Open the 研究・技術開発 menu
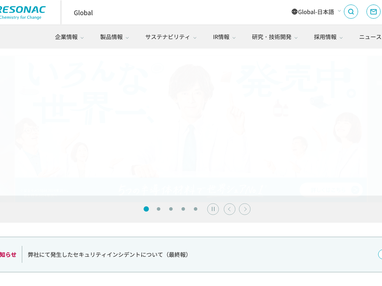 tap(274, 37)
